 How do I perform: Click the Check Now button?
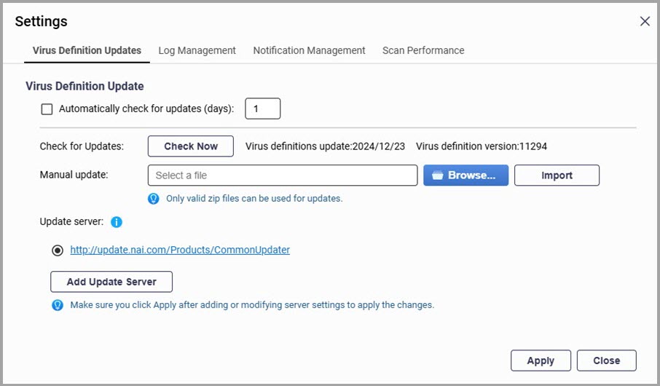click(x=191, y=146)
